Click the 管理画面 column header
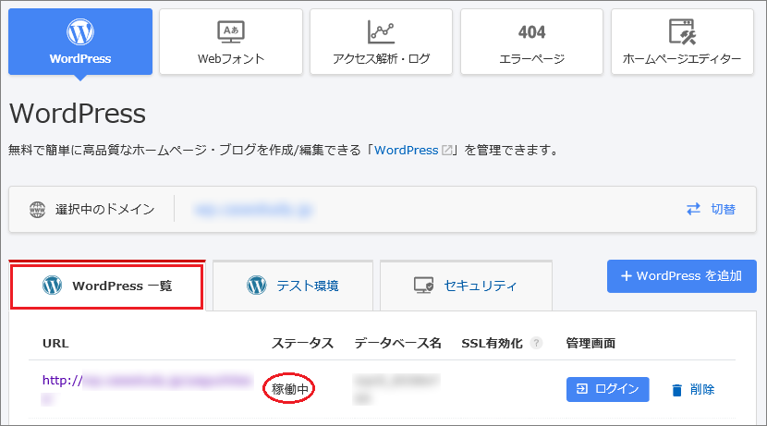The width and height of the screenshot is (767, 426). coord(590,344)
